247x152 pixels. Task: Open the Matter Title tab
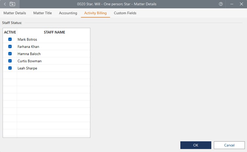pyautogui.click(x=42, y=13)
